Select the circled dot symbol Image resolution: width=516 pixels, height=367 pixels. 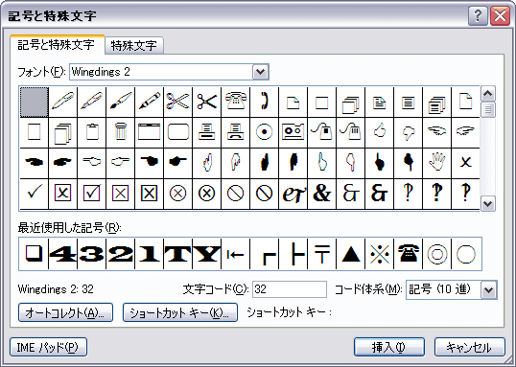click(265, 132)
